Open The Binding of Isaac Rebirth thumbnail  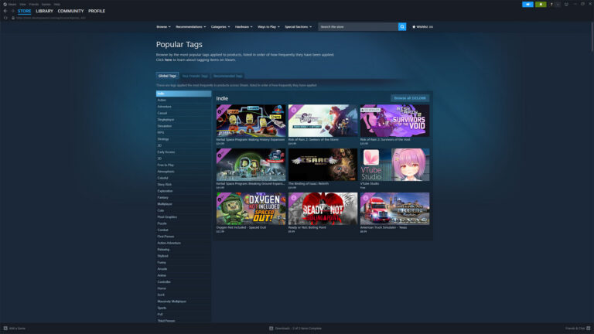coord(323,165)
